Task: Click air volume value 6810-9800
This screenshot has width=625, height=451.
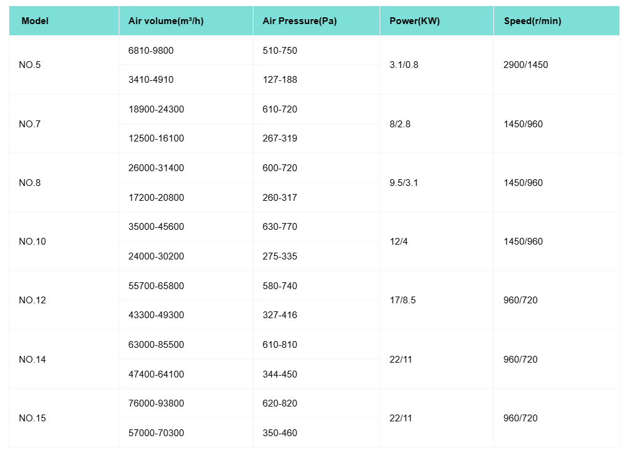Action: [151, 51]
